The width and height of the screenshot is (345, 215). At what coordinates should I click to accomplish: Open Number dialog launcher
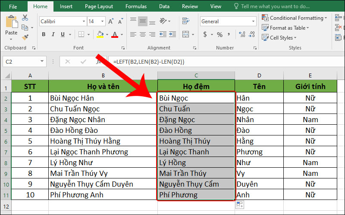click(255, 48)
